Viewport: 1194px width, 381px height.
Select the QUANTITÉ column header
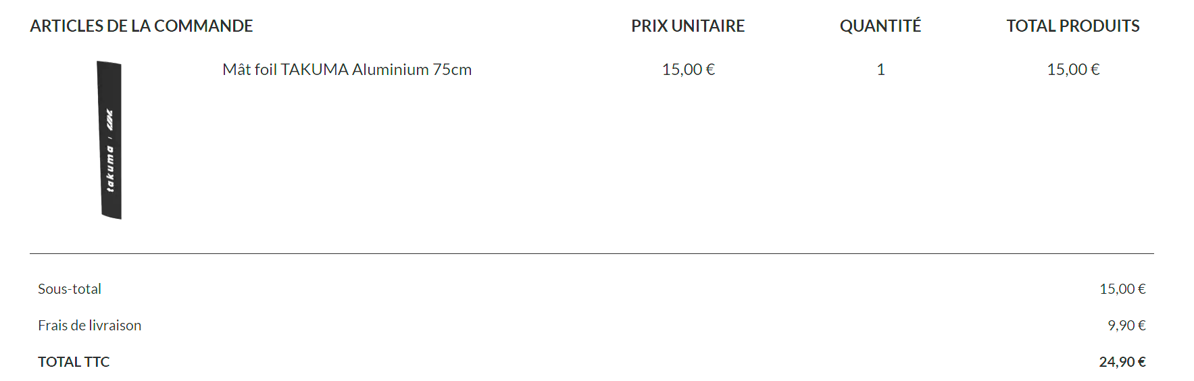pyautogui.click(x=880, y=26)
